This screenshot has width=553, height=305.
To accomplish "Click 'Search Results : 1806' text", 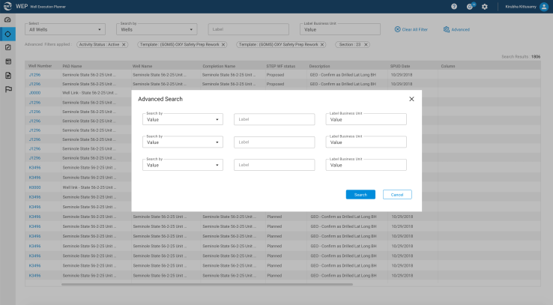I will tap(521, 57).
